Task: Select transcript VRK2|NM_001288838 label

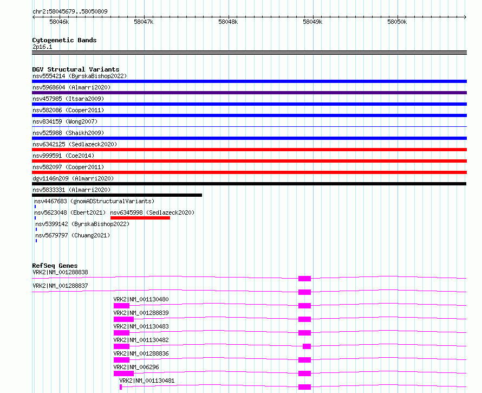Action: pyautogui.click(x=60, y=272)
